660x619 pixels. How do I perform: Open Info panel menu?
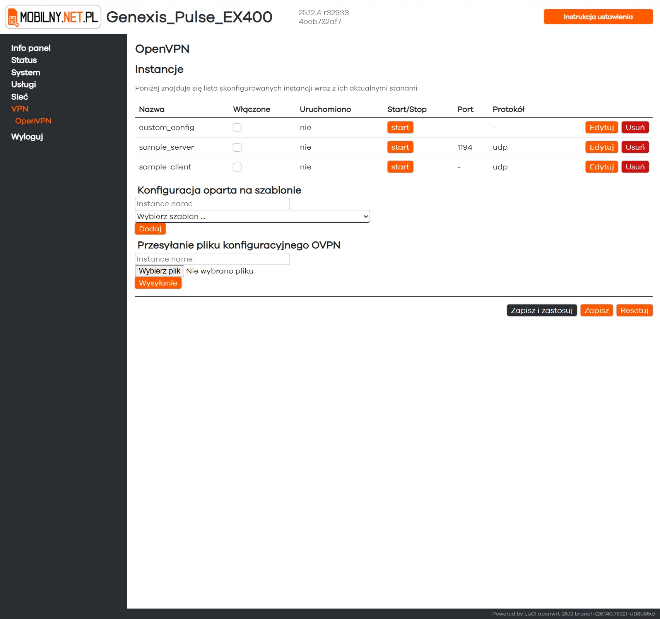[31, 48]
